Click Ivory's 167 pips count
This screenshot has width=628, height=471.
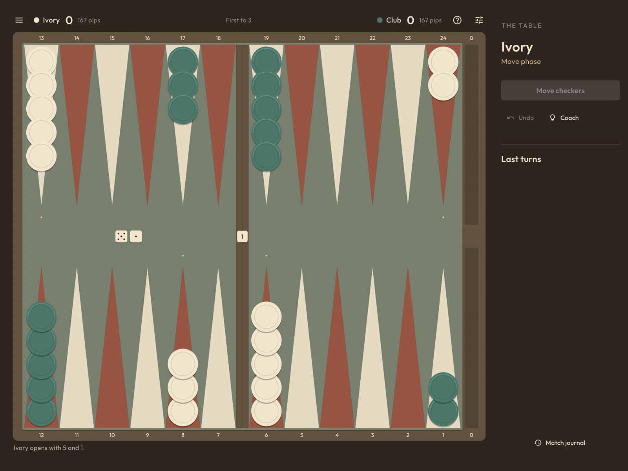pyautogui.click(x=89, y=20)
